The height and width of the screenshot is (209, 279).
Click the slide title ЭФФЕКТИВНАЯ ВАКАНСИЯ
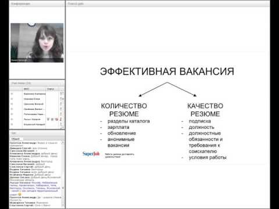point(167,71)
